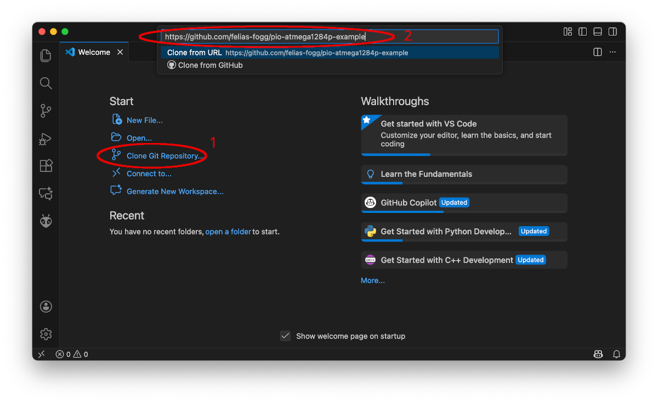Click the C++ icon in walkthroughs
This screenshot has width=658, height=403.
371,260
